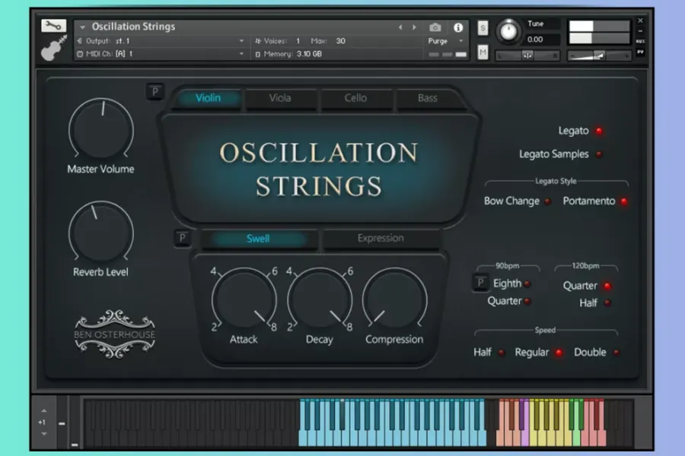Click the P button beside Swell tab
The image size is (685, 456).
[183, 239]
